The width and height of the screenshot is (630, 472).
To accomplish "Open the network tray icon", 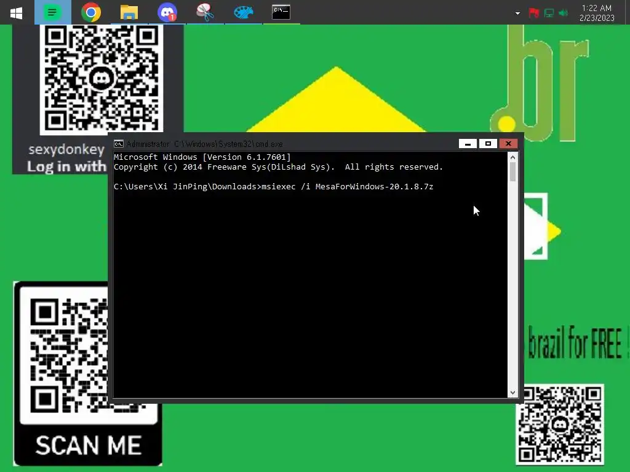I will [x=549, y=14].
